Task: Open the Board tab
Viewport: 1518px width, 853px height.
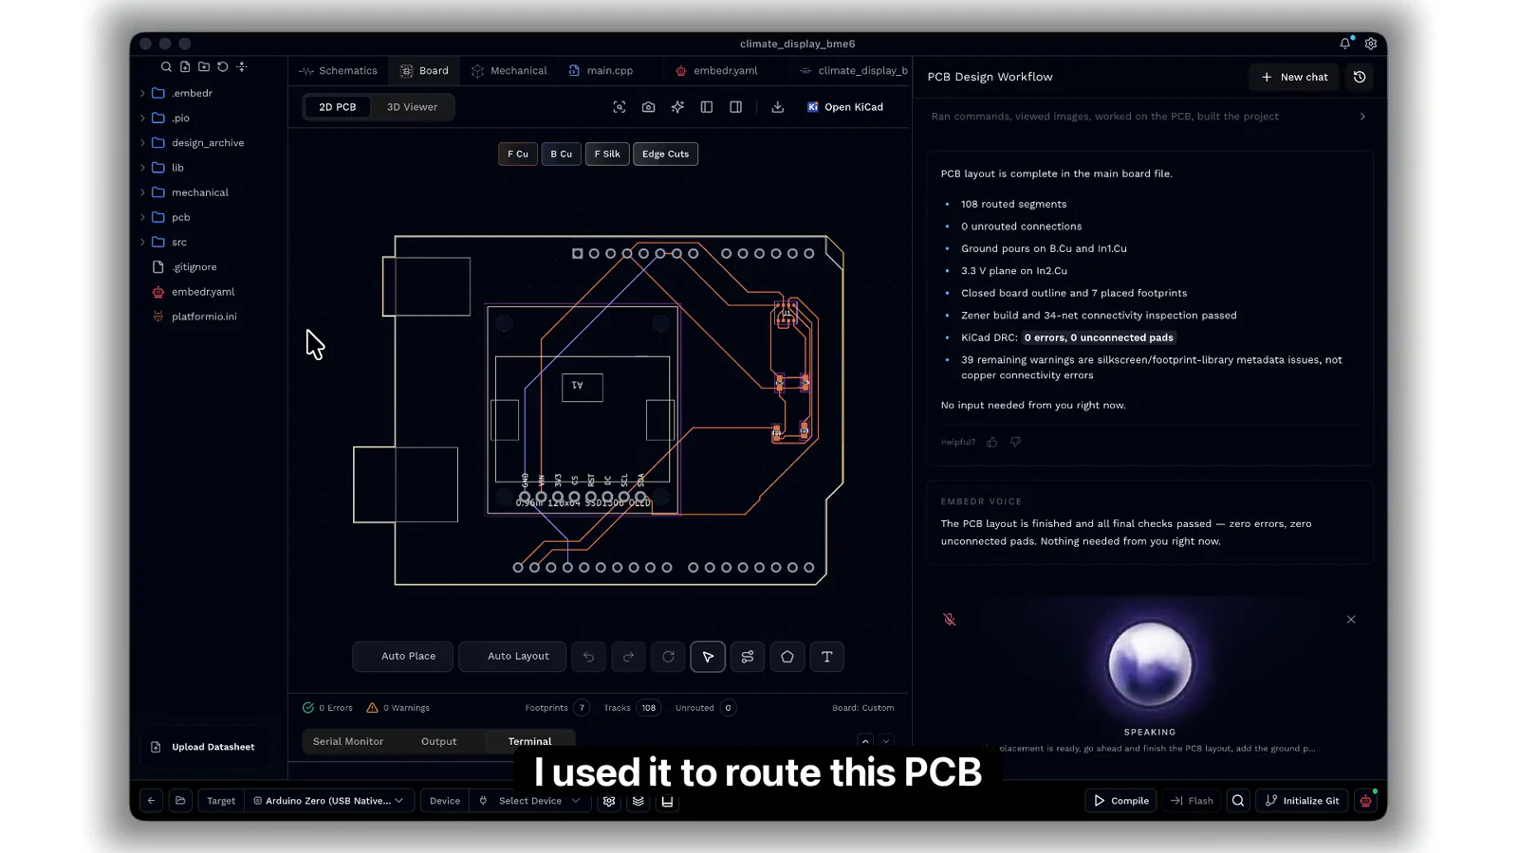Action: click(425, 71)
